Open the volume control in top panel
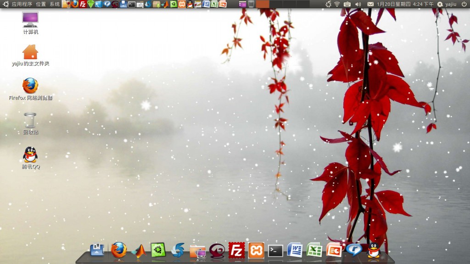This screenshot has width=470, height=264. (x=358, y=4)
